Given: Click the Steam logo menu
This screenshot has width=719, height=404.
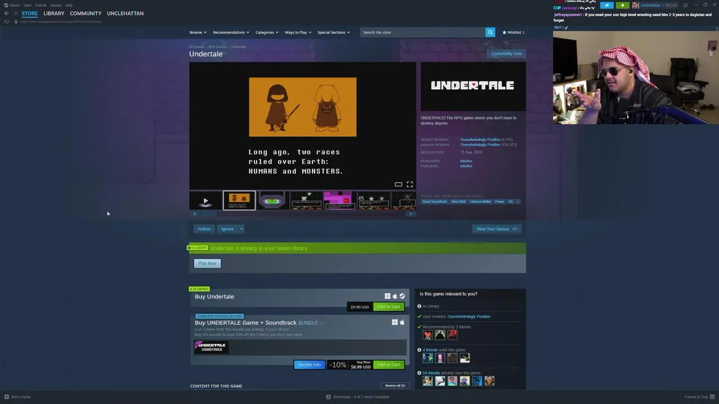Looking at the screenshot, I should 12,5.
